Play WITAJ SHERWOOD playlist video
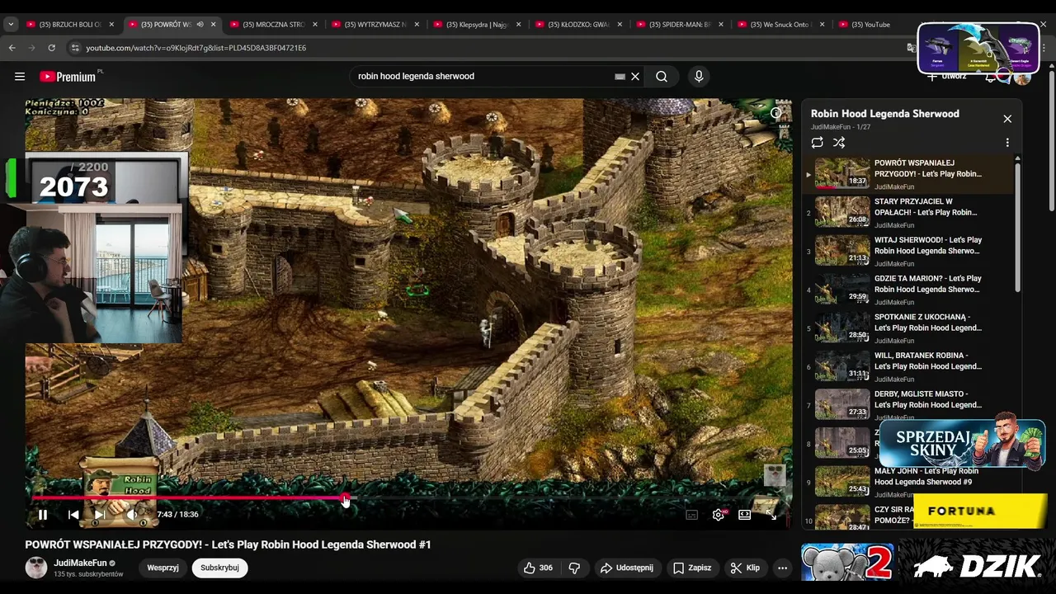Image resolution: width=1056 pixels, height=594 pixels. pyautogui.click(x=908, y=251)
